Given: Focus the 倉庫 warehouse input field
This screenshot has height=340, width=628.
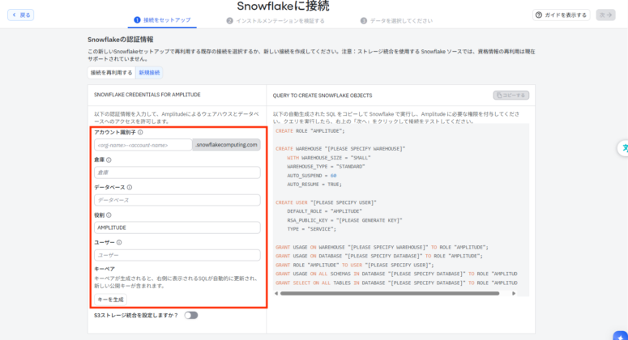Looking at the screenshot, I should click(x=177, y=172).
